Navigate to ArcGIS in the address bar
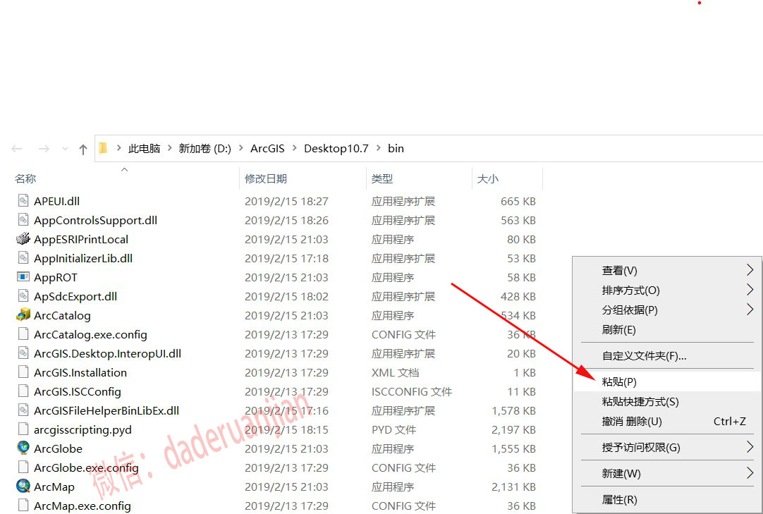This screenshot has width=763, height=514. [x=268, y=149]
